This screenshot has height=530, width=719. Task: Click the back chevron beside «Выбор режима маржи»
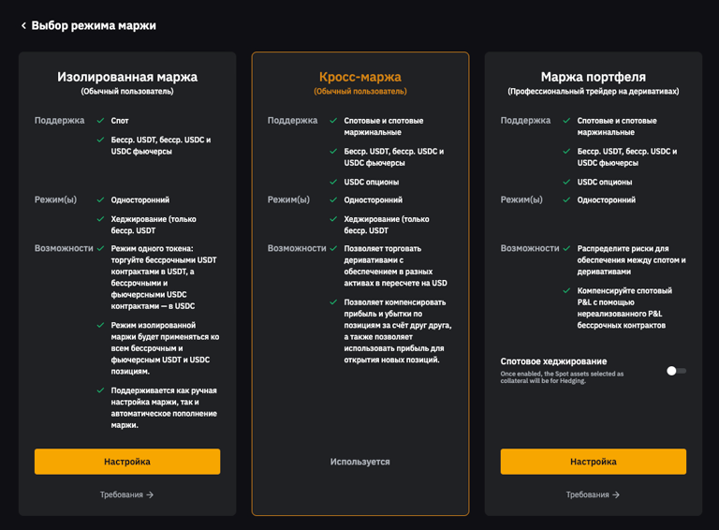pyautogui.click(x=23, y=26)
